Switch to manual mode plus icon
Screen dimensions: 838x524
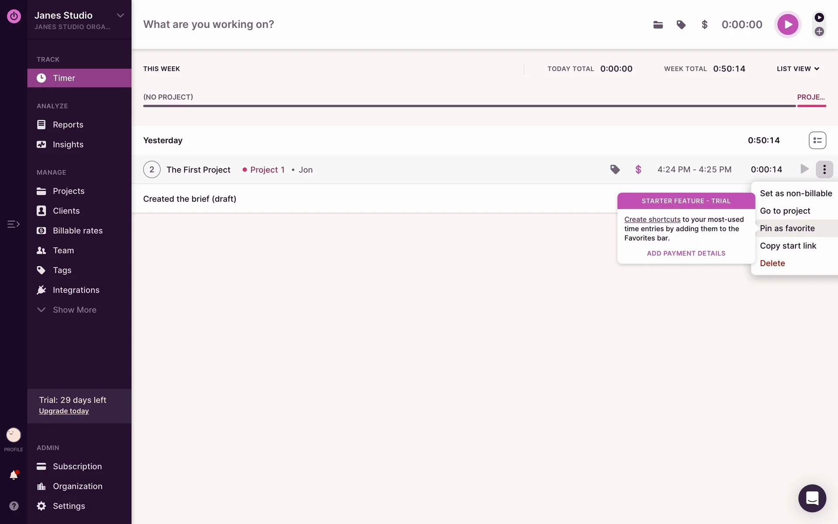click(819, 31)
